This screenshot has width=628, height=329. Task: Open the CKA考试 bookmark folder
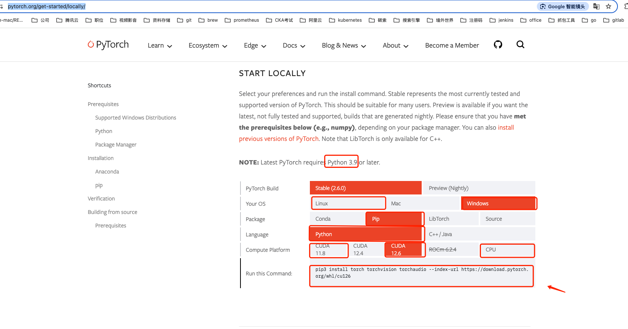click(x=279, y=20)
